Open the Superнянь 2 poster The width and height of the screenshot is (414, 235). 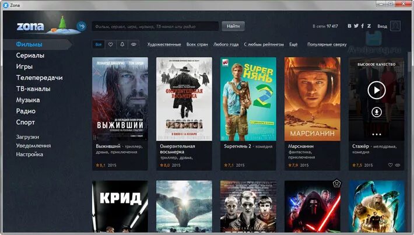(x=248, y=99)
